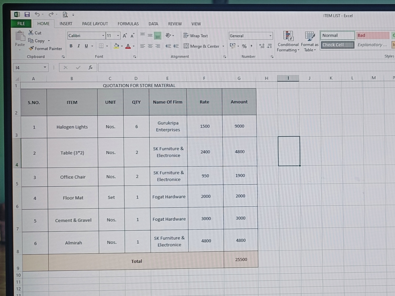Expand the Name Box dropdown arrow
The height and width of the screenshot is (296, 395).
tap(45, 67)
